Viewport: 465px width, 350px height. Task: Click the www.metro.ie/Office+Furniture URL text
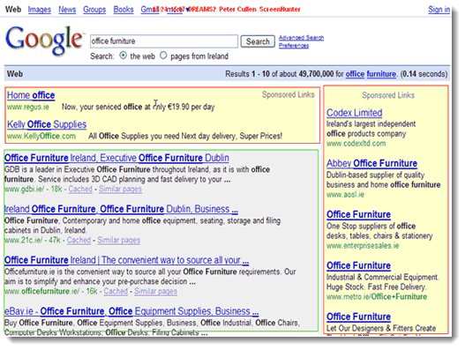pos(377,296)
